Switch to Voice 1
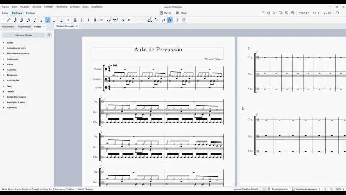The width and height of the screenshot is (346, 195). pos(163,20)
